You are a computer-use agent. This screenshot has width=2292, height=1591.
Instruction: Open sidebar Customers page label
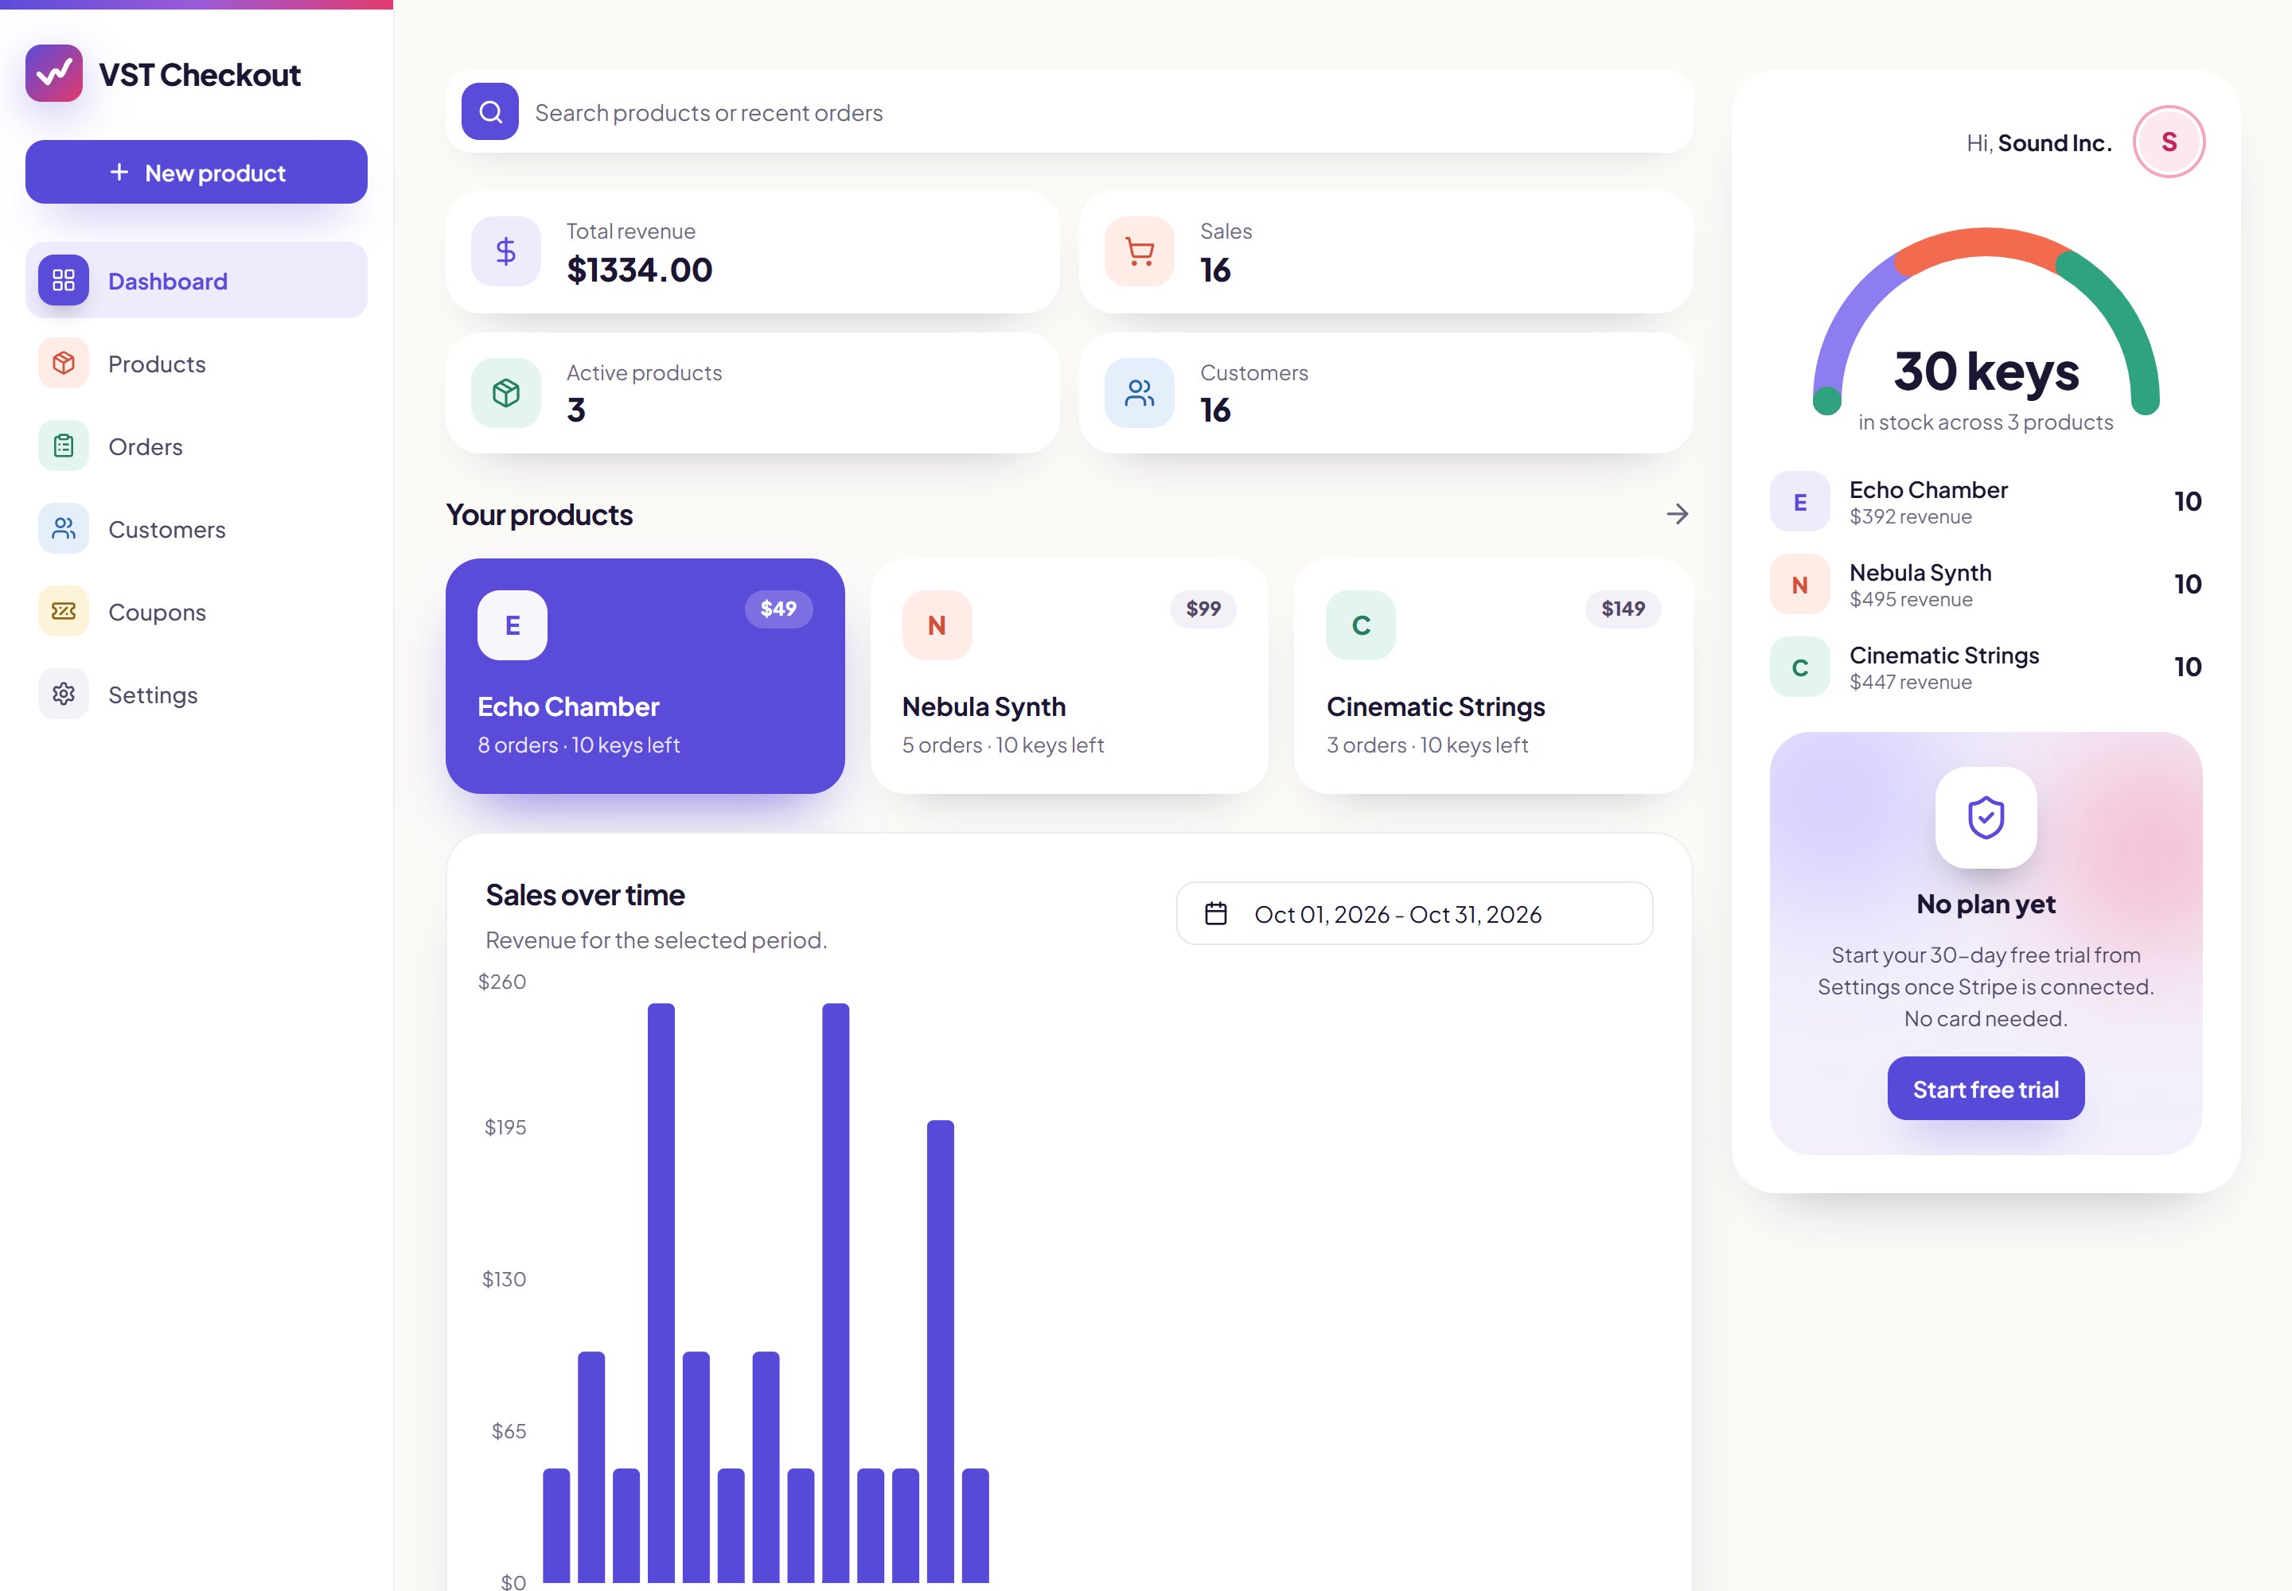(166, 529)
